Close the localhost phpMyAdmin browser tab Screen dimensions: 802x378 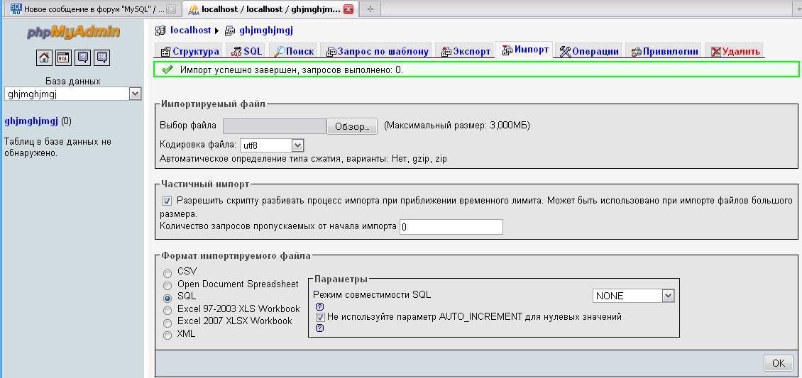click(348, 9)
